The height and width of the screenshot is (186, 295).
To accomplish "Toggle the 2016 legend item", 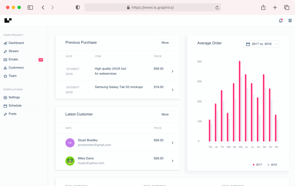I will 272,165.
